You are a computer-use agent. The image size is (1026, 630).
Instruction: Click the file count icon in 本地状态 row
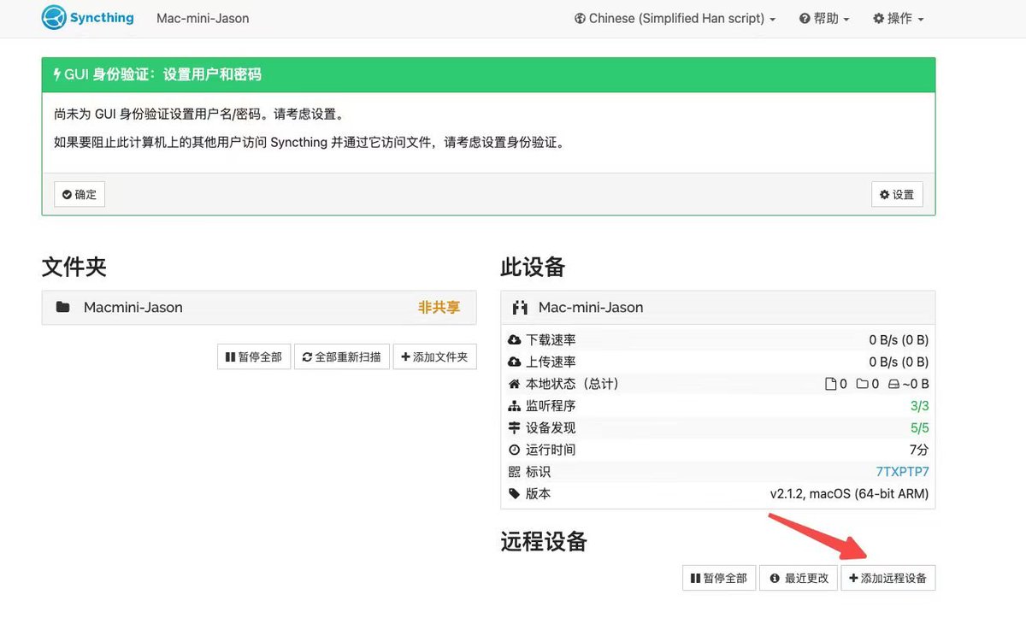(829, 384)
